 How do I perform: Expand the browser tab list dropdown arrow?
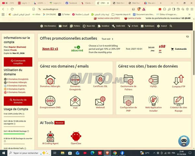172,3
